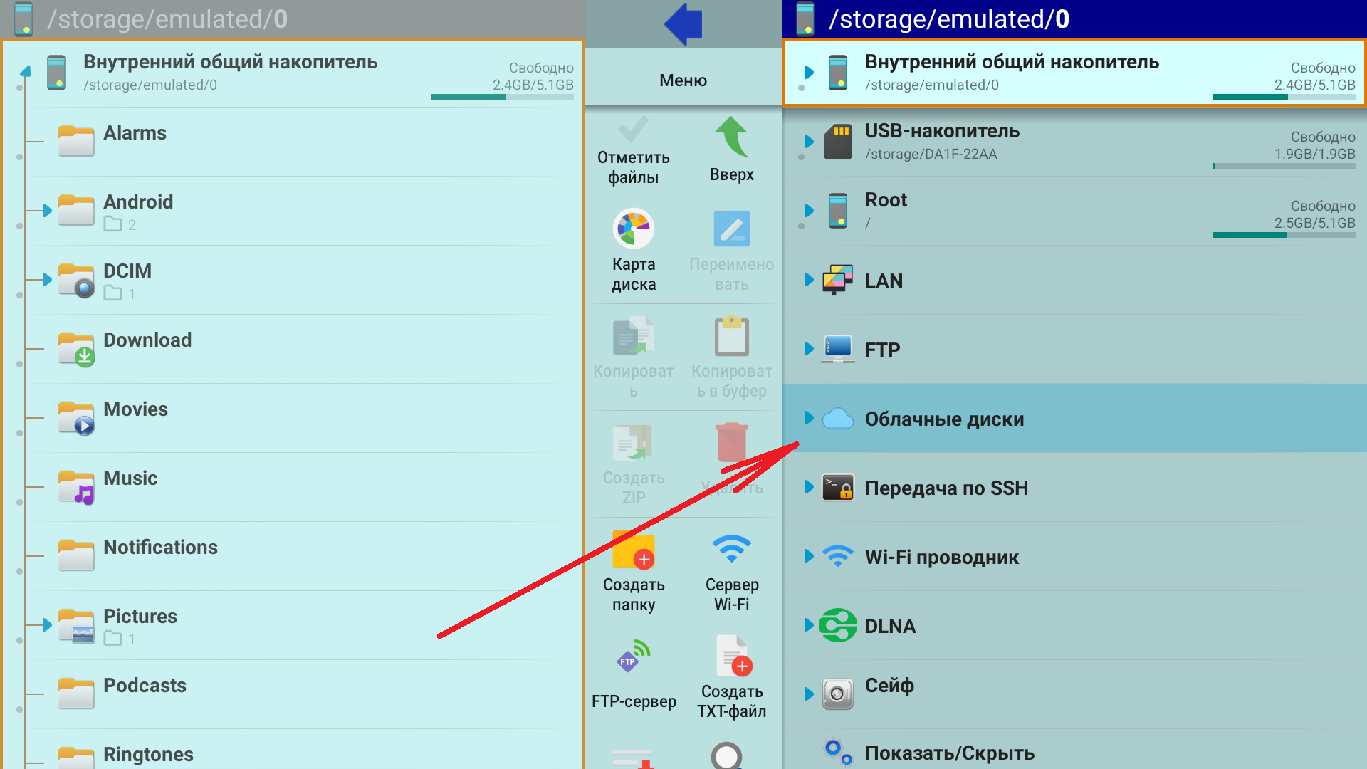This screenshot has height=769, width=1367.
Task: Tap the magnifier search icon in menu
Action: (x=726, y=755)
